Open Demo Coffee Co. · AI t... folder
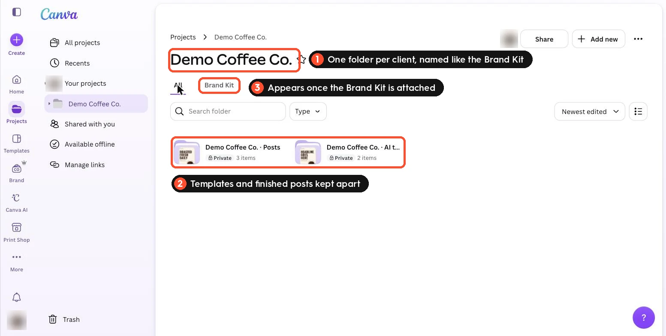This screenshot has height=336, width=666. point(349,152)
